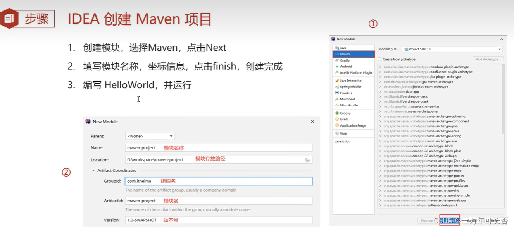
Task: Click into the Name field
Action: coord(219,148)
